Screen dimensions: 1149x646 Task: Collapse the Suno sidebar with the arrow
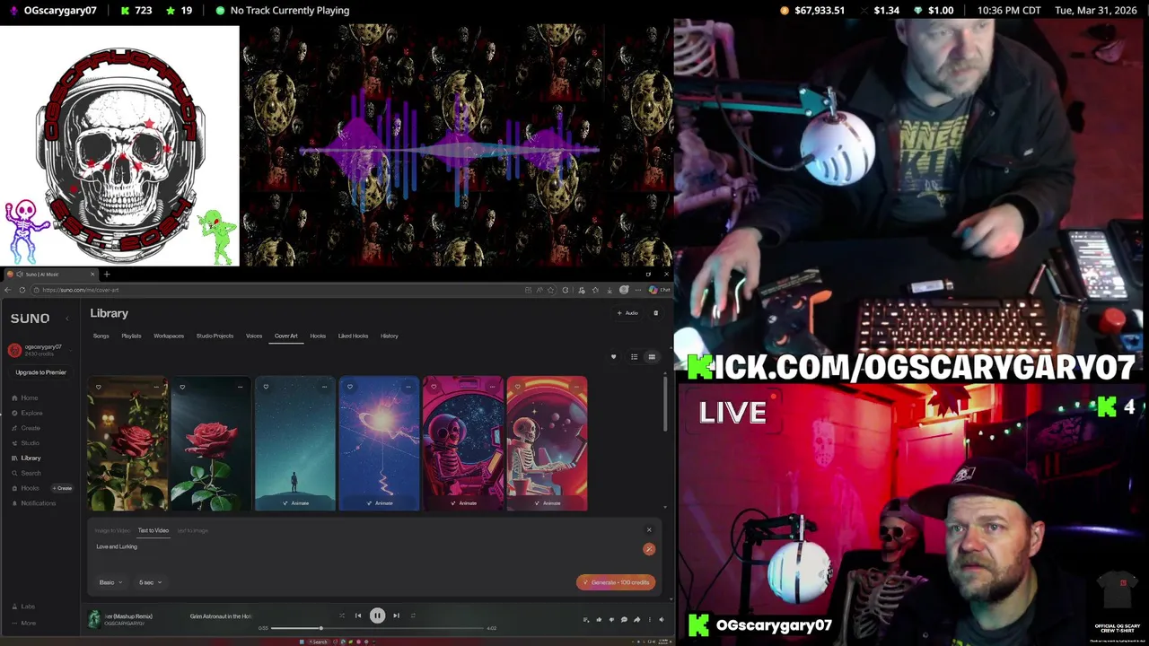coord(66,319)
